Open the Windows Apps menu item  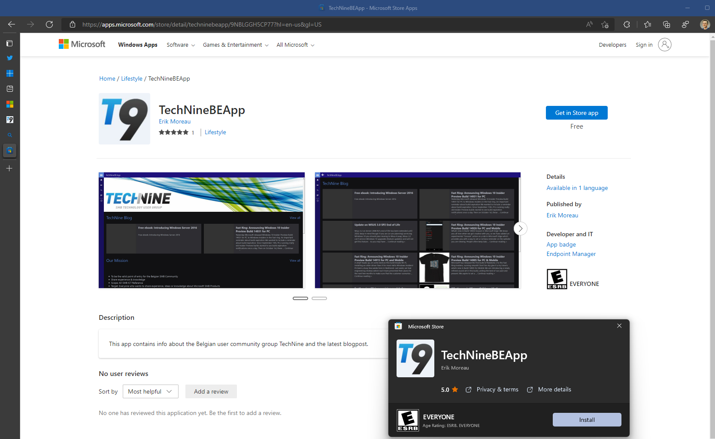[138, 45]
